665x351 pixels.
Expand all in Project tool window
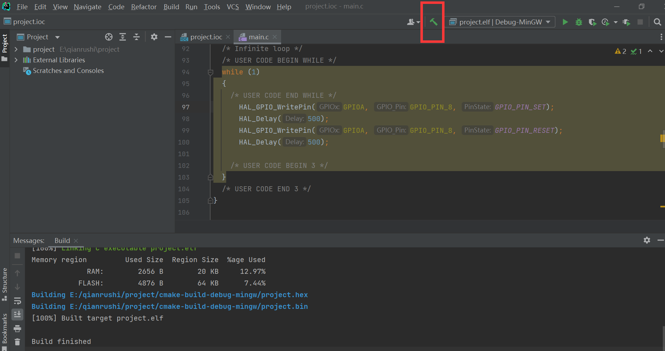click(x=123, y=37)
